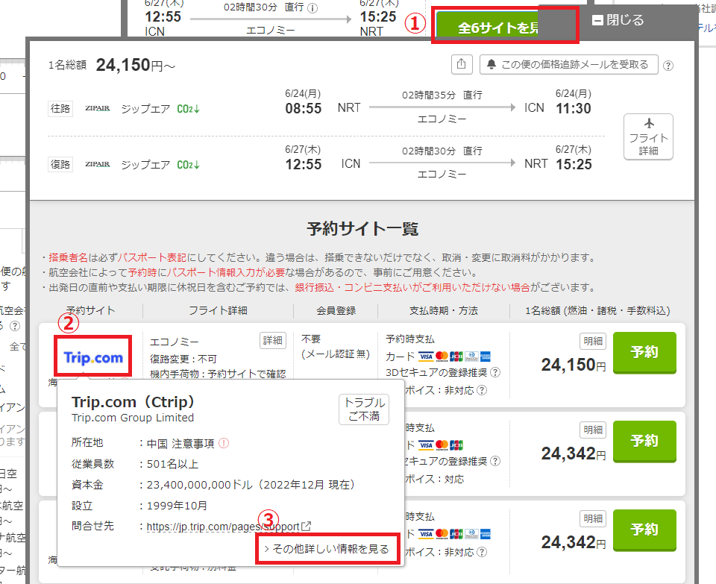This screenshot has height=584, width=716.
Task: Expand その他詳しい情報を見る link
Action: (x=327, y=549)
